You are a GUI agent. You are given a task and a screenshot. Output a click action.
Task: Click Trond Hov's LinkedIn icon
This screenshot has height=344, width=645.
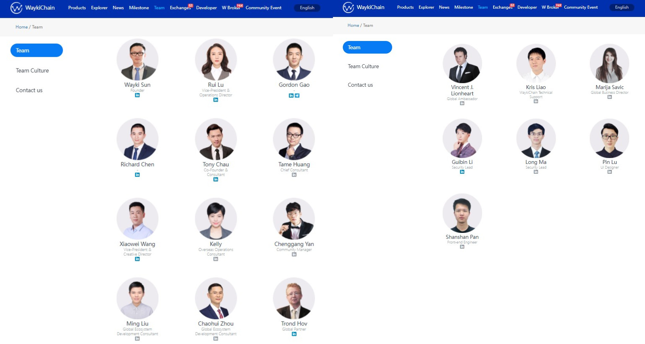[x=294, y=334]
